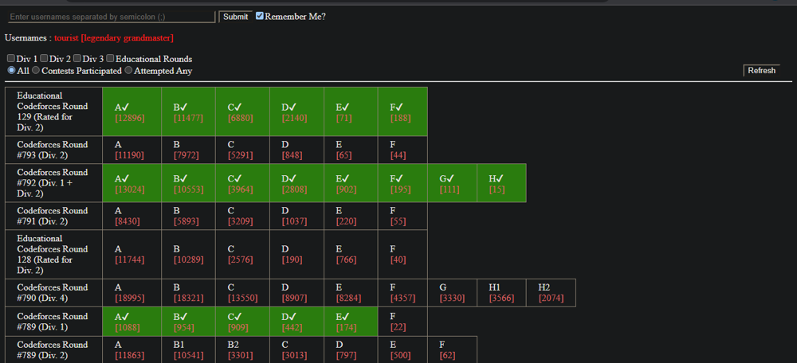Image resolution: width=797 pixels, height=363 pixels.
Task: Open Round #790 problem H2 [2074]
Action: coord(551,293)
